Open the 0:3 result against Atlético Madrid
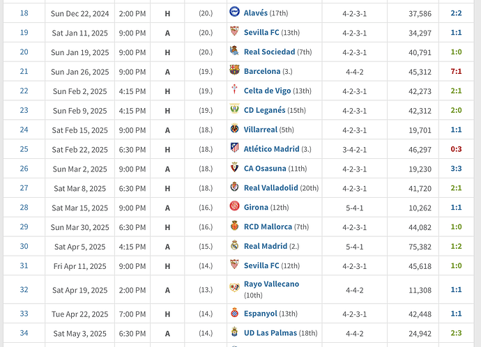 456,149
